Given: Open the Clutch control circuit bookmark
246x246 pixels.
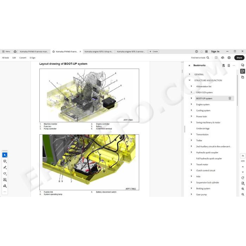Looking at the screenshot, I should pyautogui.click(x=206, y=170).
